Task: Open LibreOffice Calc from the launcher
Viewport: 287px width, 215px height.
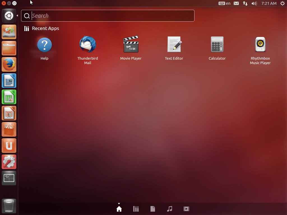Action: 9,97
